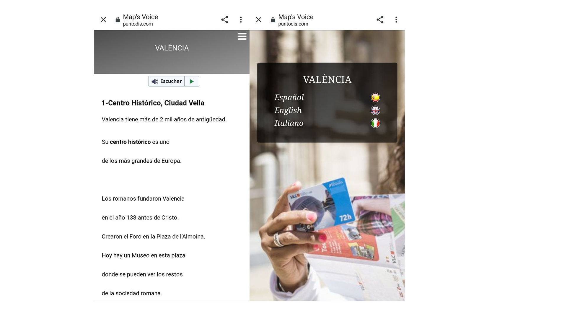Share the left Map's Voice page
The image size is (567, 319).
[x=224, y=20]
